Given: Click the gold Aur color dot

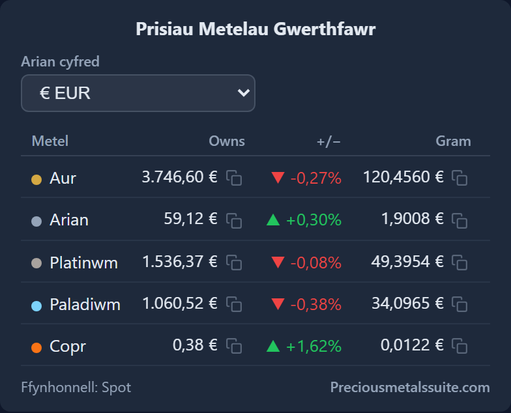Looking at the screenshot, I should 36,180.
